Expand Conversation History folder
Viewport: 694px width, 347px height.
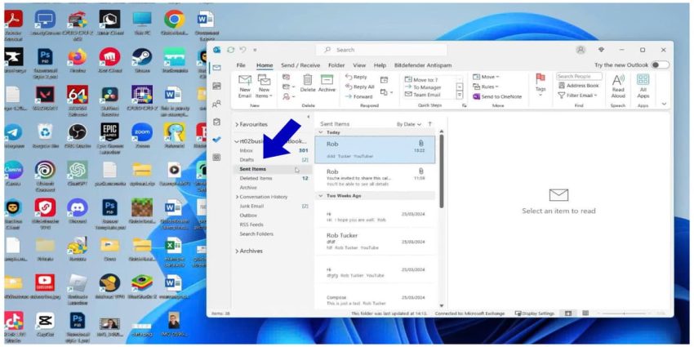click(237, 197)
